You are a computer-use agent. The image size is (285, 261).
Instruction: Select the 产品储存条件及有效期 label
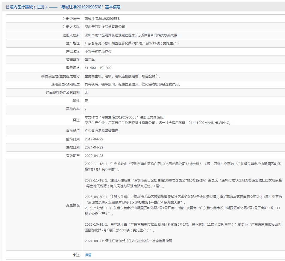click(x=63, y=92)
